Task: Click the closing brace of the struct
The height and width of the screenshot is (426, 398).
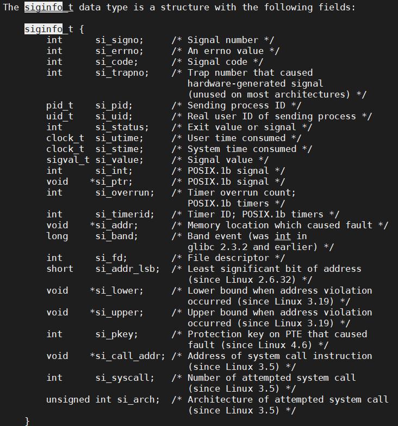Action: pyautogui.click(x=27, y=421)
